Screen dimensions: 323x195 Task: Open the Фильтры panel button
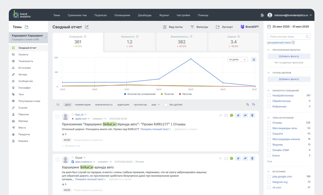tap(199, 27)
